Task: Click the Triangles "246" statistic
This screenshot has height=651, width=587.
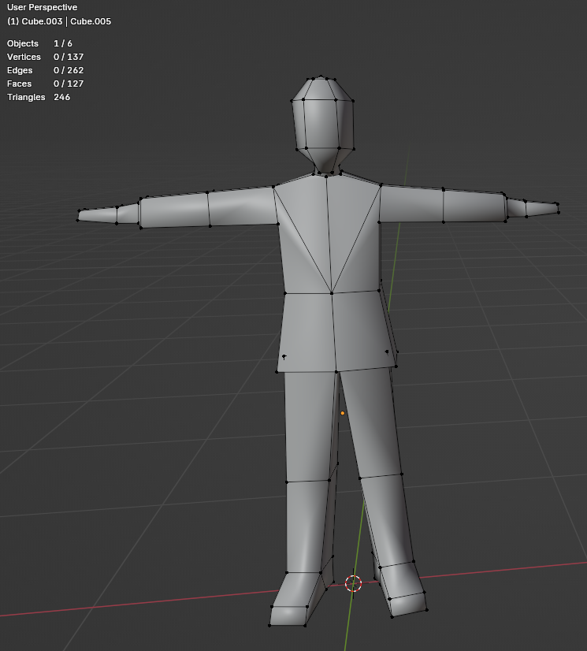Action: pyautogui.click(x=62, y=97)
